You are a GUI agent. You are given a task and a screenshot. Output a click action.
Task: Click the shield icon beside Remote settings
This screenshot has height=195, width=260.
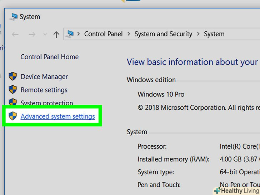coord(13,90)
